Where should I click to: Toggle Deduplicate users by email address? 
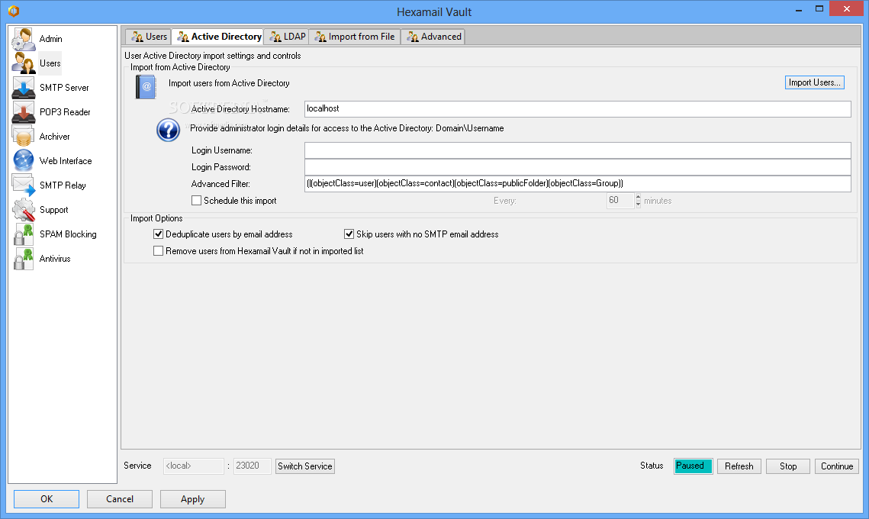(159, 234)
